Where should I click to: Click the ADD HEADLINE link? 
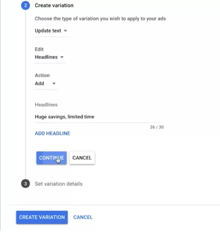pos(53,134)
